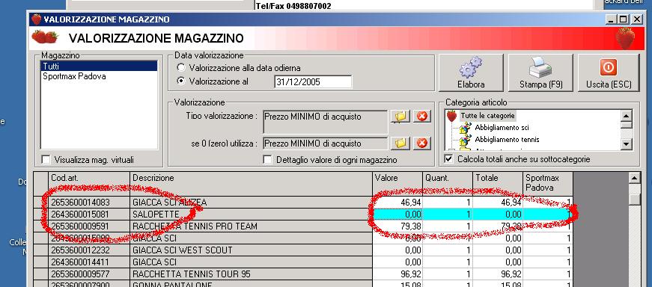652x287 pixels.
Task: Click the Valorizzazione al date field
Action: coord(313,81)
